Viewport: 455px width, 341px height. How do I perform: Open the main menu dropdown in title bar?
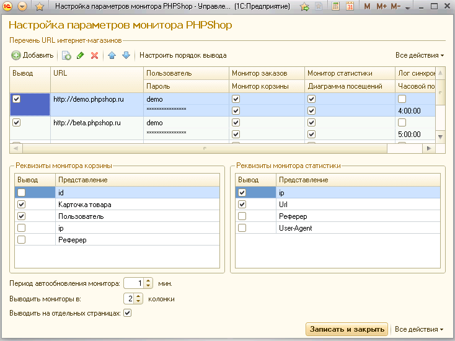click(22, 7)
